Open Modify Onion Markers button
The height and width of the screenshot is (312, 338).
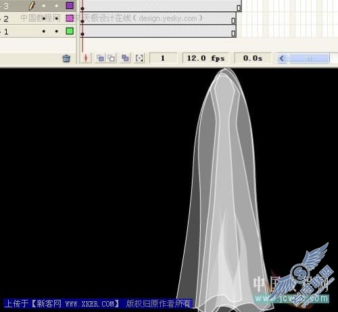139,58
